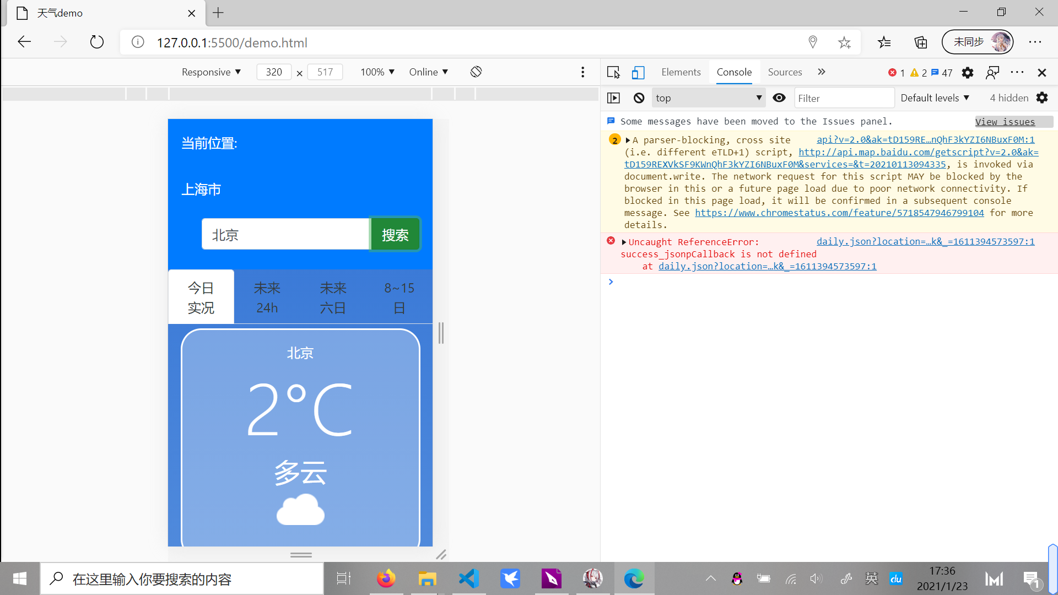The width and height of the screenshot is (1058, 595).
Task: Open device toolbar more options menu
Action: pos(582,72)
